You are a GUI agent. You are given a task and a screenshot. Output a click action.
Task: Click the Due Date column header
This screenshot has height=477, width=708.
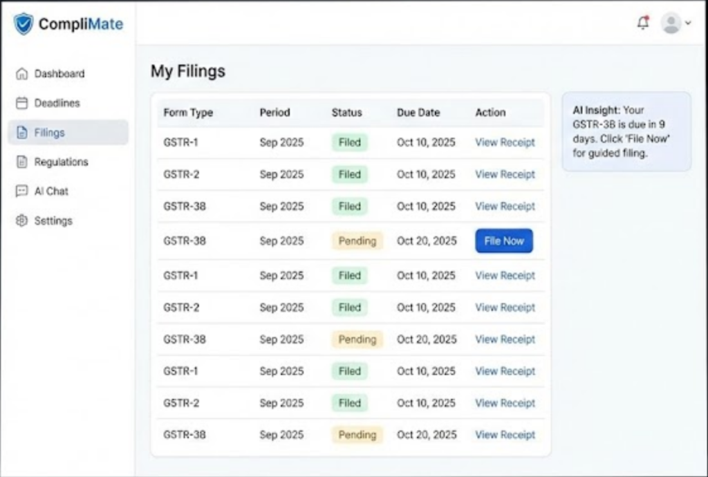click(418, 113)
